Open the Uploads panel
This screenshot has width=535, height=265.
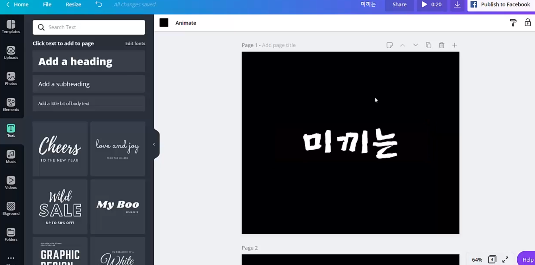11,53
